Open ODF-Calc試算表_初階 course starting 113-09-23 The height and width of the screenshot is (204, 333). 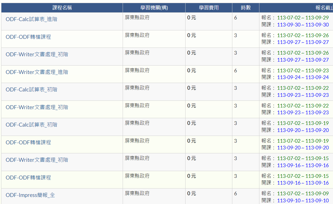31,89
